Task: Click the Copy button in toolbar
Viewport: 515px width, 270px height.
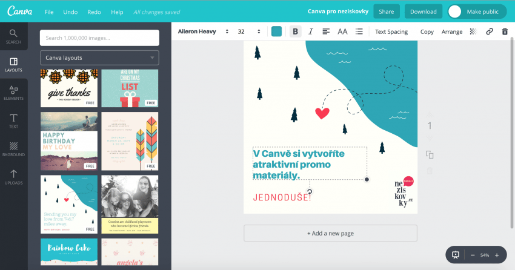Action: [427, 31]
